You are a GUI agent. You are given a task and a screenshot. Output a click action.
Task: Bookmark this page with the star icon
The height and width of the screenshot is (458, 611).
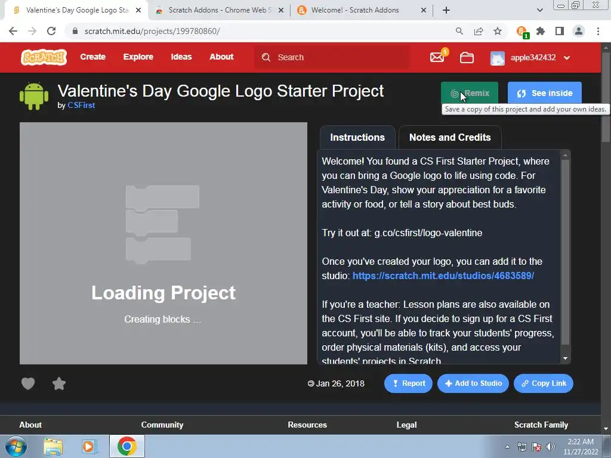pyautogui.click(x=498, y=31)
